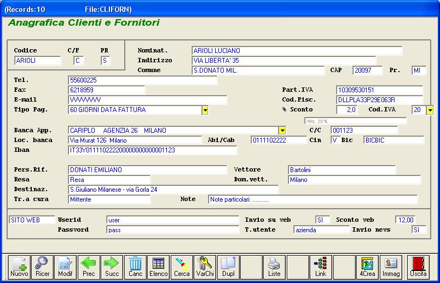This screenshot has height=283, width=440.
Task: Click the Nominat. field with ARIOLI LUCIANO
Action: [297, 51]
